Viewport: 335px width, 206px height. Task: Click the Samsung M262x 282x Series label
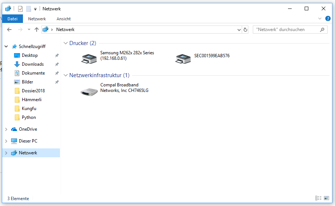[127, 55]
